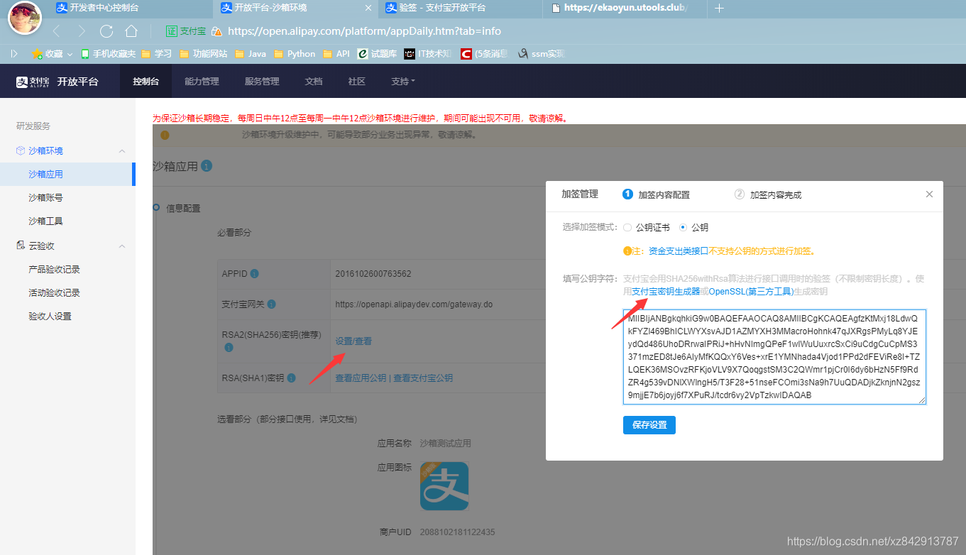Viewport: 966px width, 555px height.
Task: Go forward with the browser forward arrow
Action: click(x=82, y=31)
